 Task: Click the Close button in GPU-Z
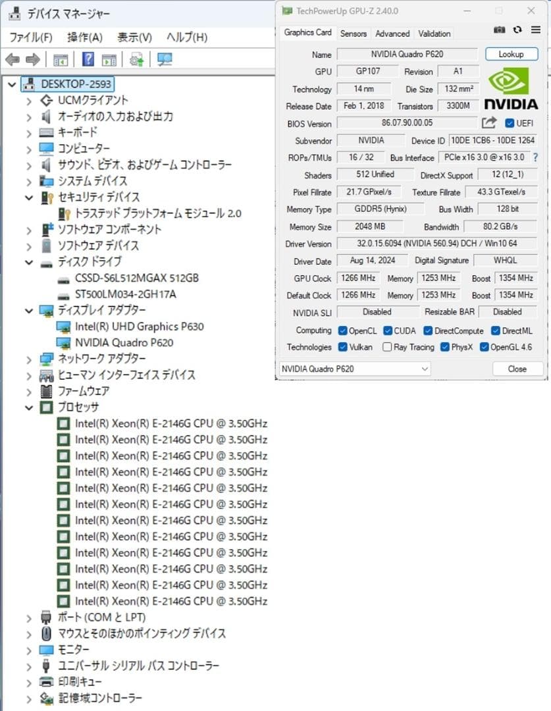point(517,369)
